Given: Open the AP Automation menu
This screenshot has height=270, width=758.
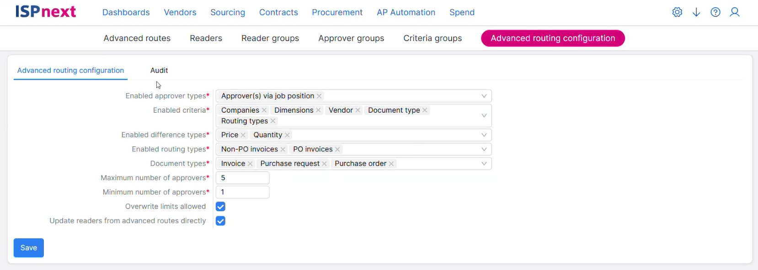Looking at the screenshot, I should pyautogui.click(x=406, y=12).
